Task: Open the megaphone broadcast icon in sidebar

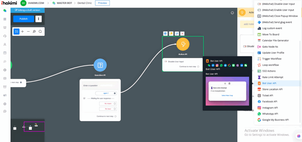Action: [5, 95]
